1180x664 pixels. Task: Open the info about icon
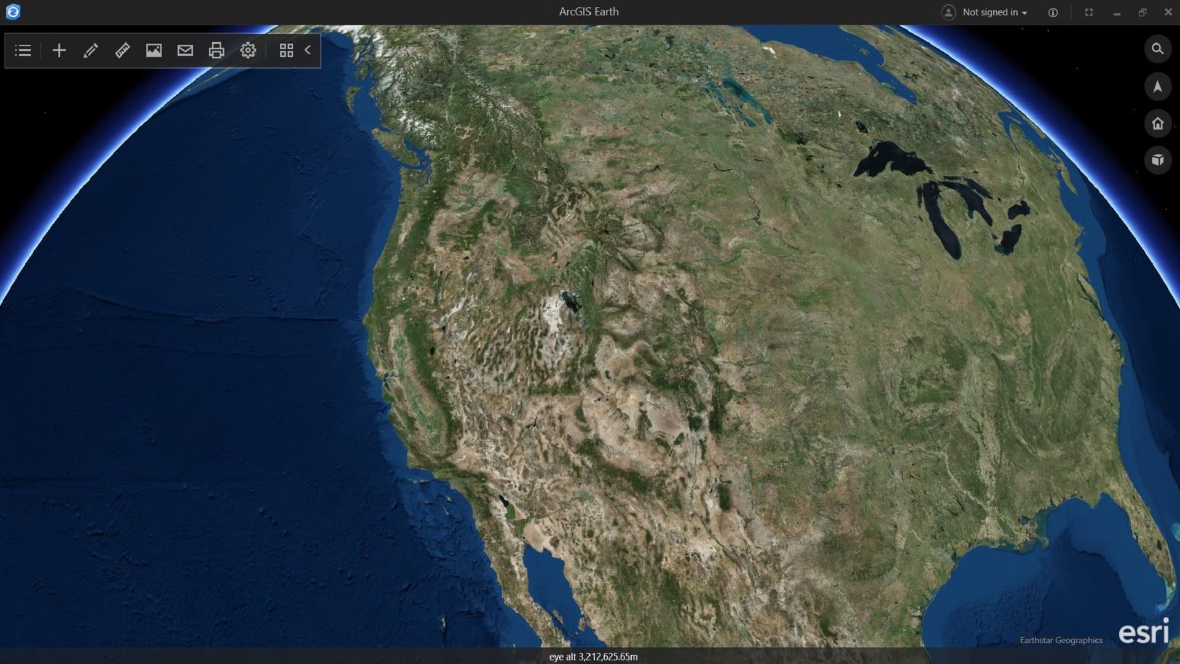coord(1053,12)
